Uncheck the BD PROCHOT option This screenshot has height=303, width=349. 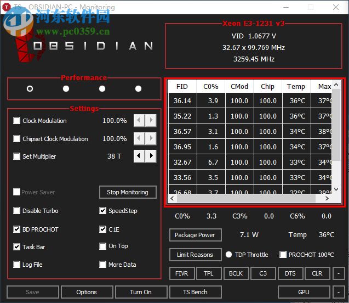point(16,229)
